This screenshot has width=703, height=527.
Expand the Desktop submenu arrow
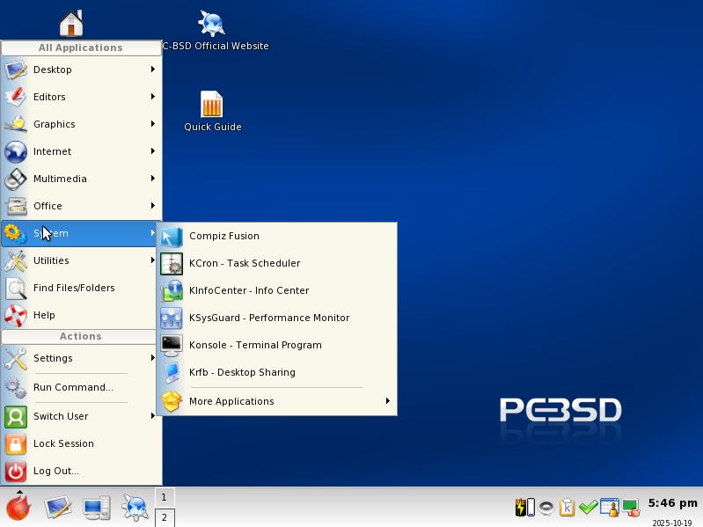(x=153, y=70)
